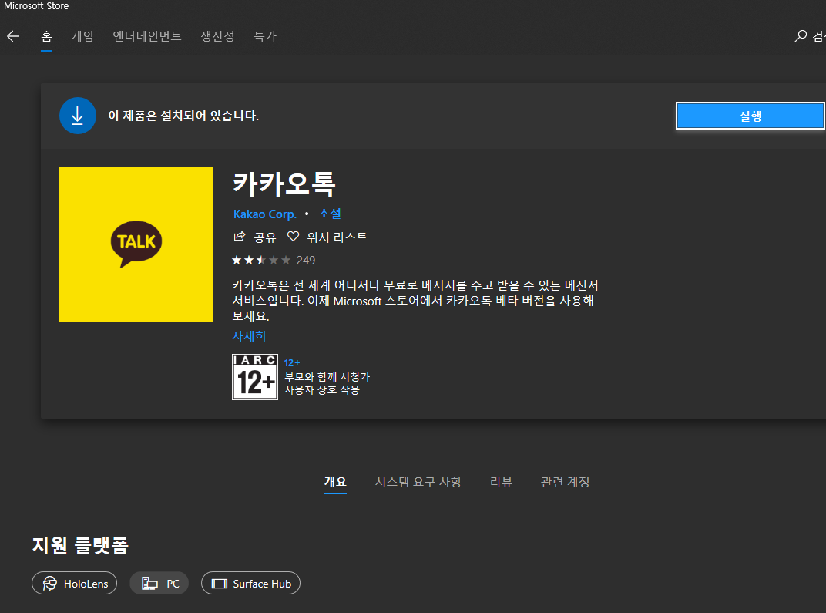
Task: Click the star rating 249 reviews
Action: 274,261
